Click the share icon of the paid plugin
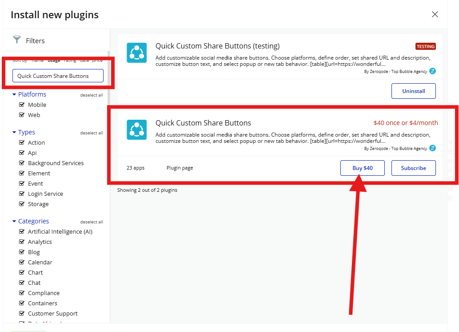This screenshot has height=332, width=459. point(137,130)
